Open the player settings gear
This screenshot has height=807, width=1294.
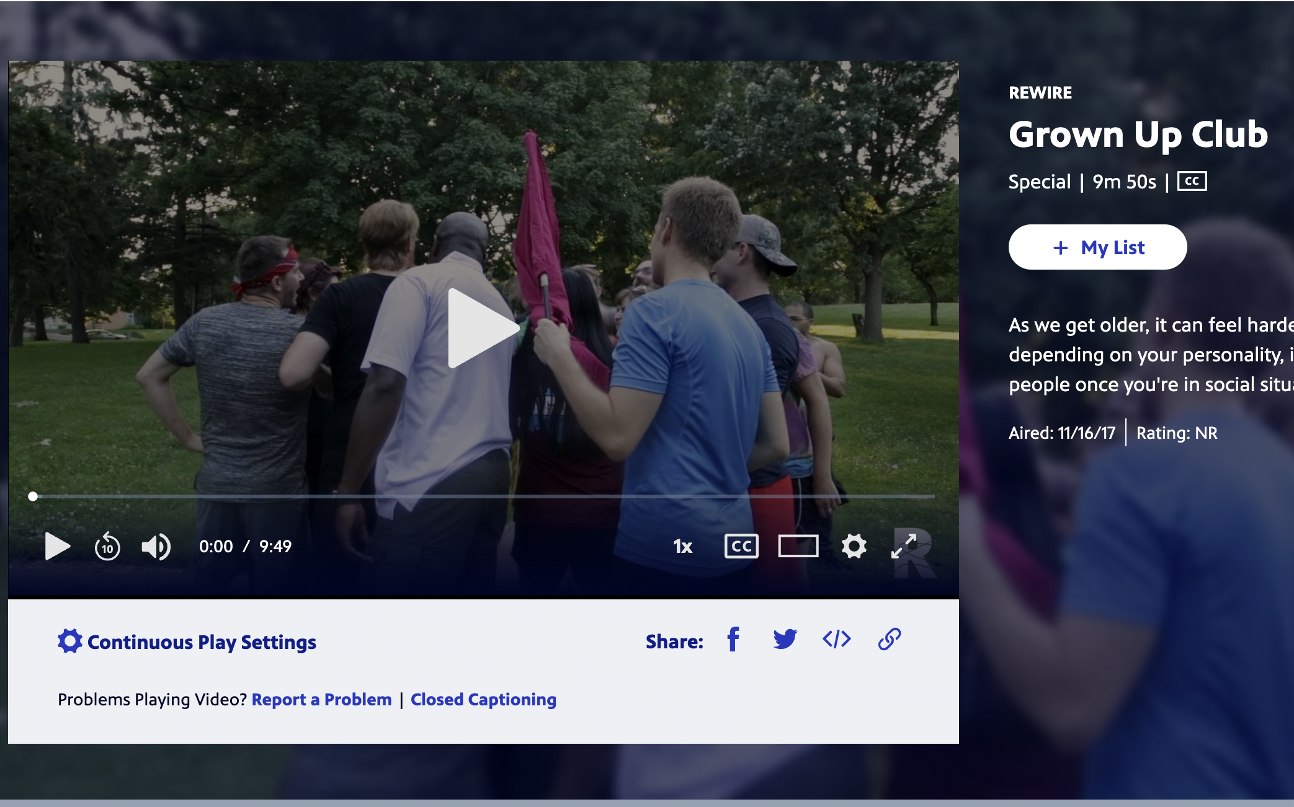854,547
